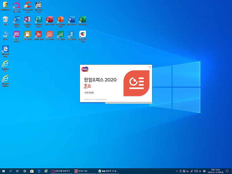This screenshot has height=174, width=232.
Task: Launch Hancom Dictionary brown book icon
Action: coord(27,35)
